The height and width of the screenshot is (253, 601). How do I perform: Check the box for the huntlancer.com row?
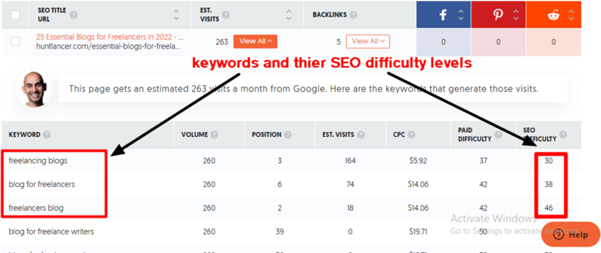(x=15, y=41)
